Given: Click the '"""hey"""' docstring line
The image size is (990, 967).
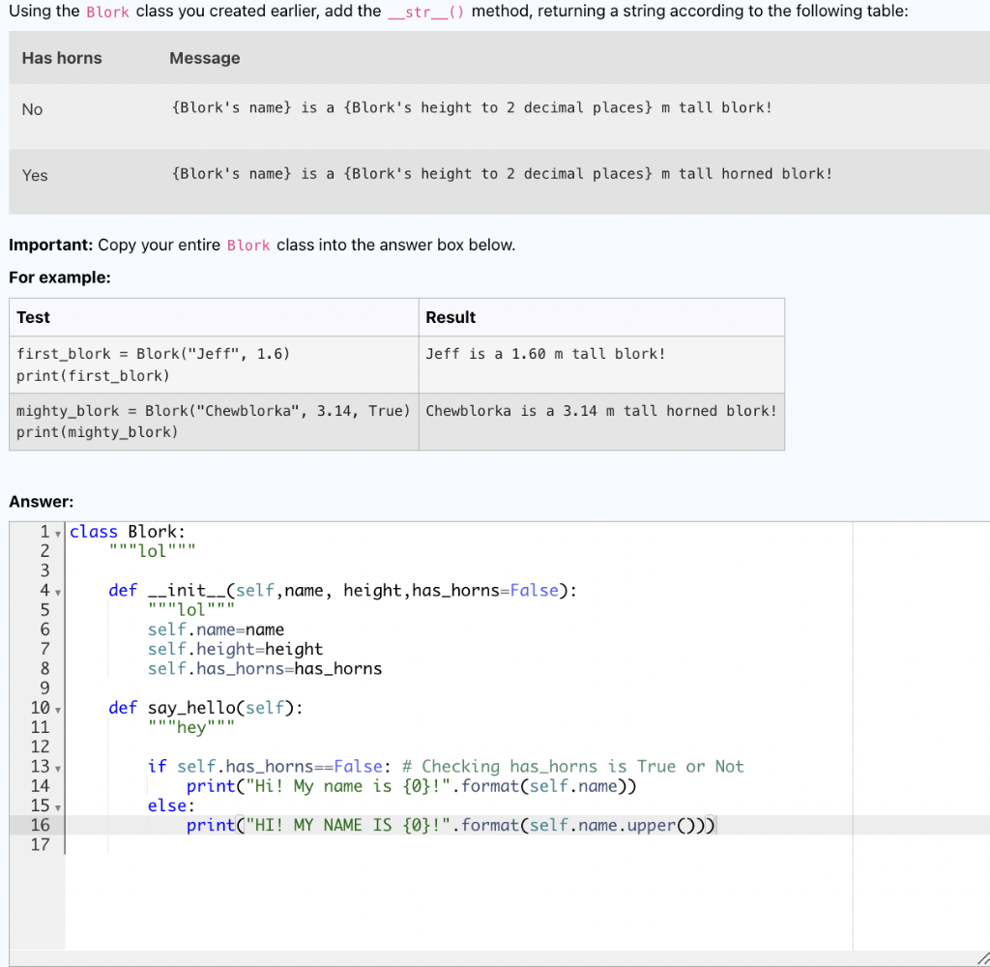Looking at the screenshot, I should [191, 727].
